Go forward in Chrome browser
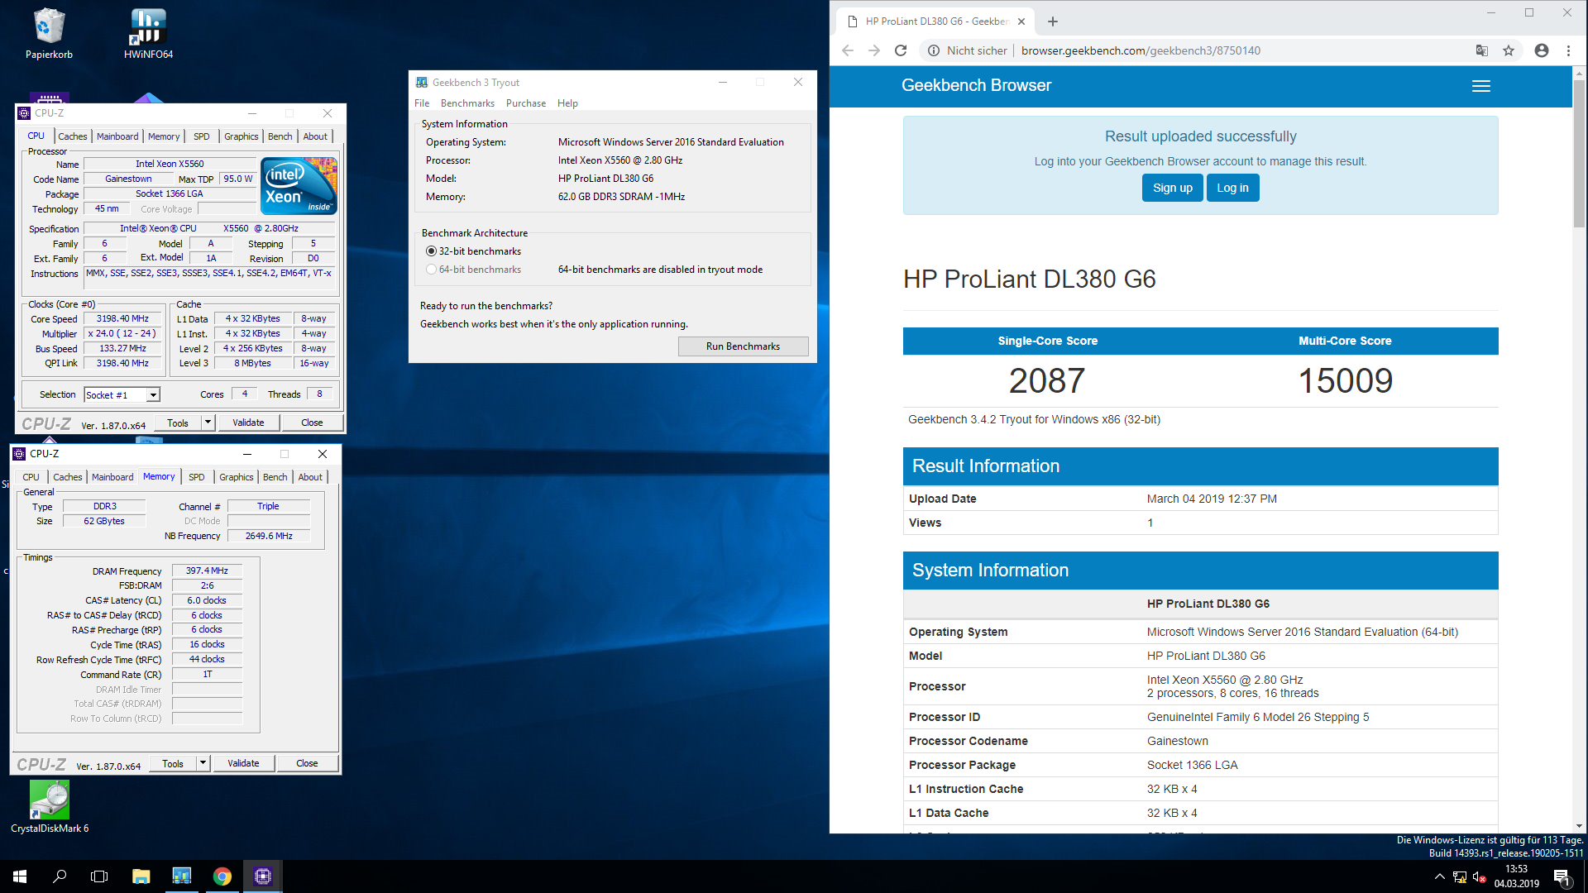Image resolution: width=1588 pixels, height=893 pixels. click(874, 50)
